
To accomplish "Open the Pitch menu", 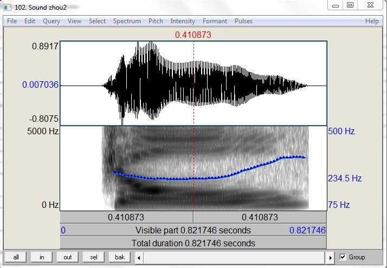I will [156, 21].
